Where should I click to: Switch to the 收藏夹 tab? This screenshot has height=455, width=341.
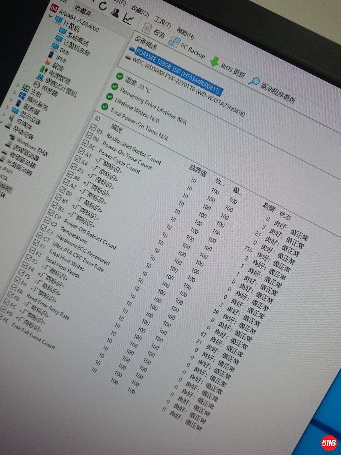83,11
